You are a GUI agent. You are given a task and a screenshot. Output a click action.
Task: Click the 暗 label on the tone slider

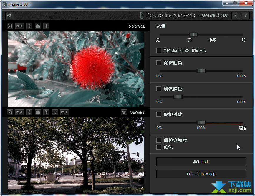[244, 40]
